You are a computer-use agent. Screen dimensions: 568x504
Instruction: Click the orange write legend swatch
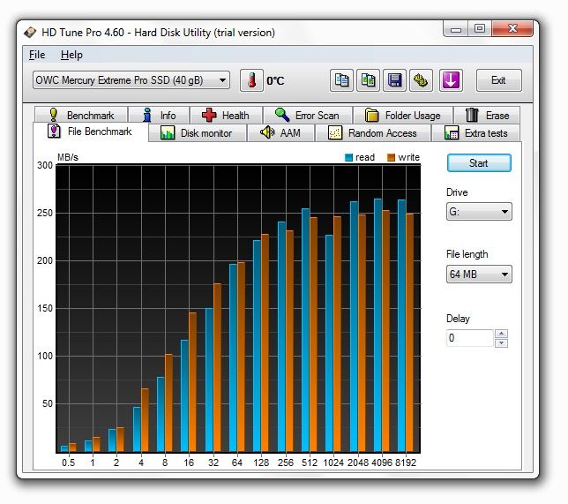pyautogui.click(x=391, y=157)
